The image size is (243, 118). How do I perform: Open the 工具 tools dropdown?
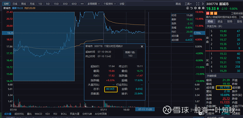188,4
